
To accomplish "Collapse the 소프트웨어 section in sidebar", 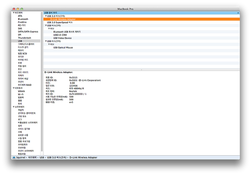I will point(14,107).
